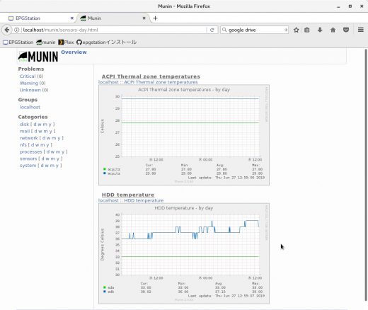Open the mail category link
368x310 pixels.
[x=25, y=131]
